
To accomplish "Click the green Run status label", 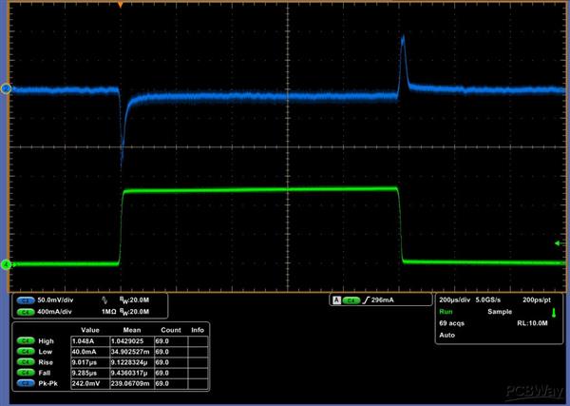I will [x=446, y=310].
